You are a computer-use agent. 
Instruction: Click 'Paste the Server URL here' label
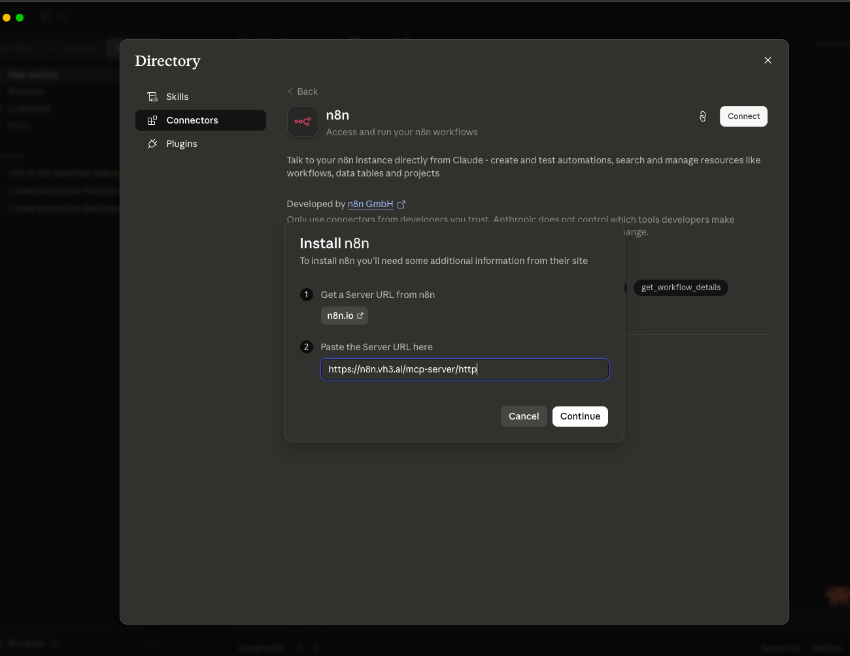[377, 347]
